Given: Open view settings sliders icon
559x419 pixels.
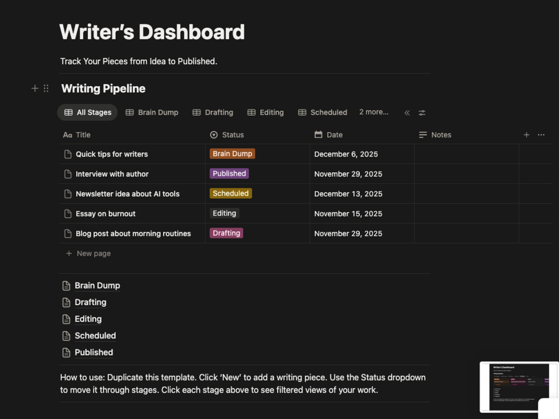Looking at the screenshot, I should (x=422, y=113).
